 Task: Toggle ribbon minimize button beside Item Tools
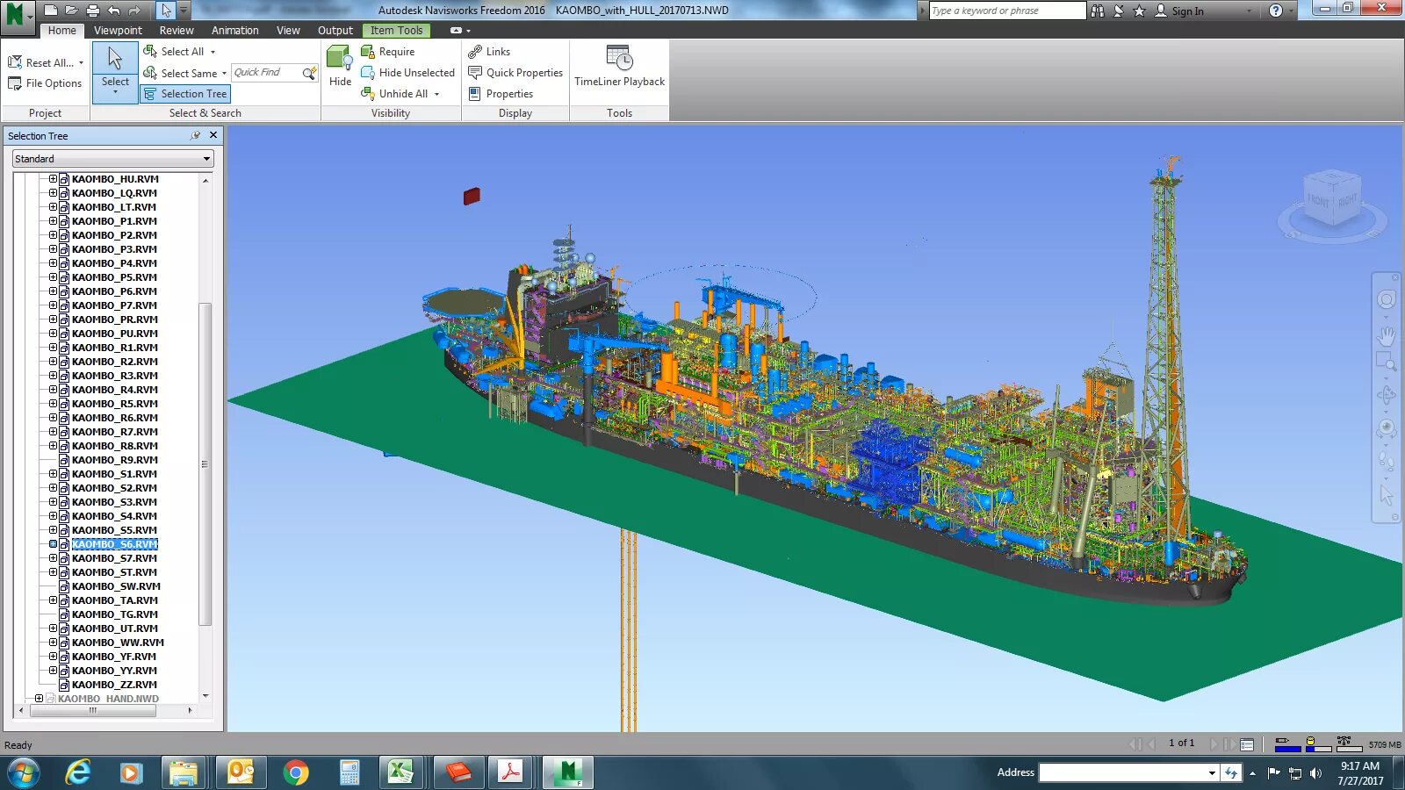pyautogui.click(x=456, y=31)
